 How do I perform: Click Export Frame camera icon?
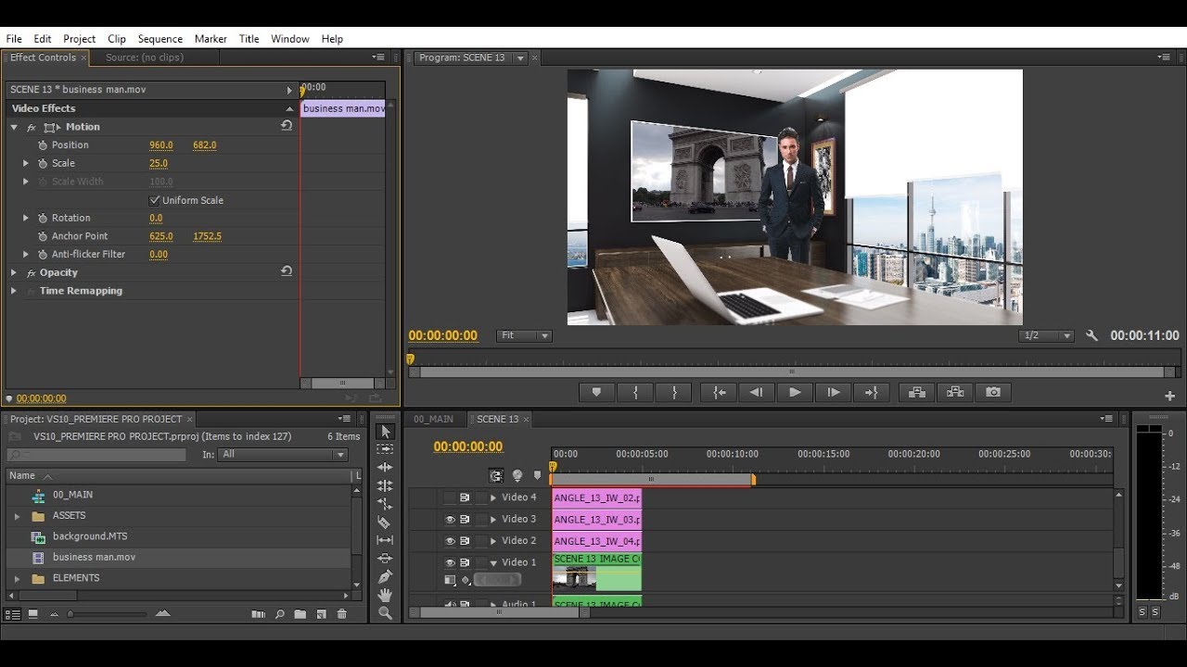coord(993,393)
